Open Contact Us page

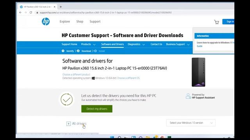point(156,44)
